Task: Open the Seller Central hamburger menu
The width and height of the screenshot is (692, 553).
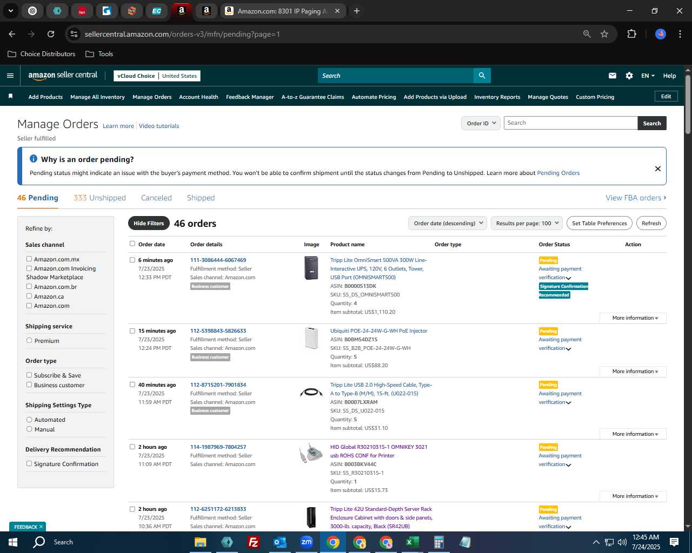Action: coord(10,76)
